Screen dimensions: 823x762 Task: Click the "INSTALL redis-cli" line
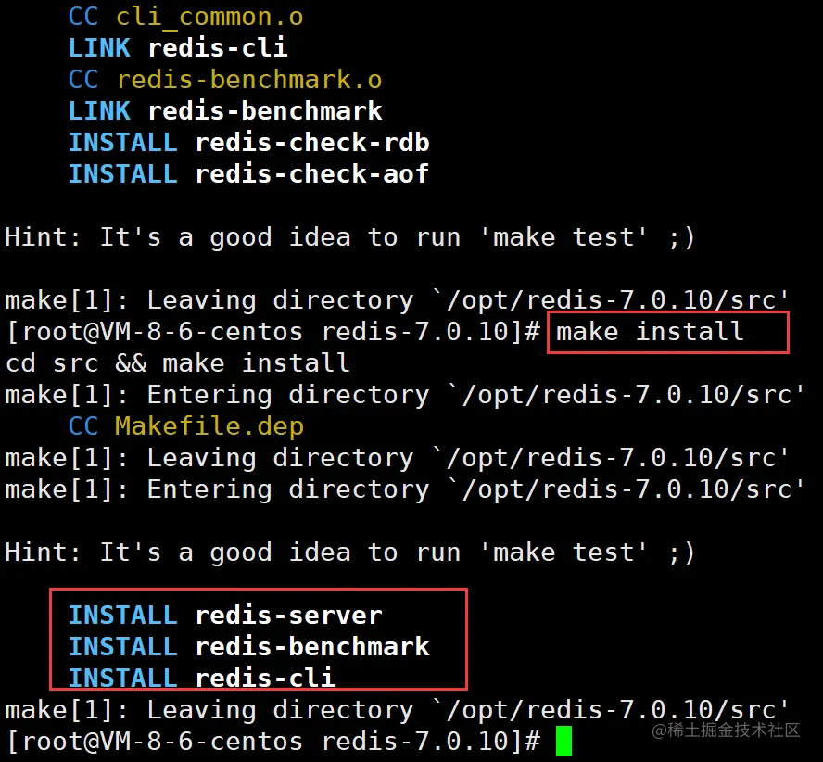point(202,678)
